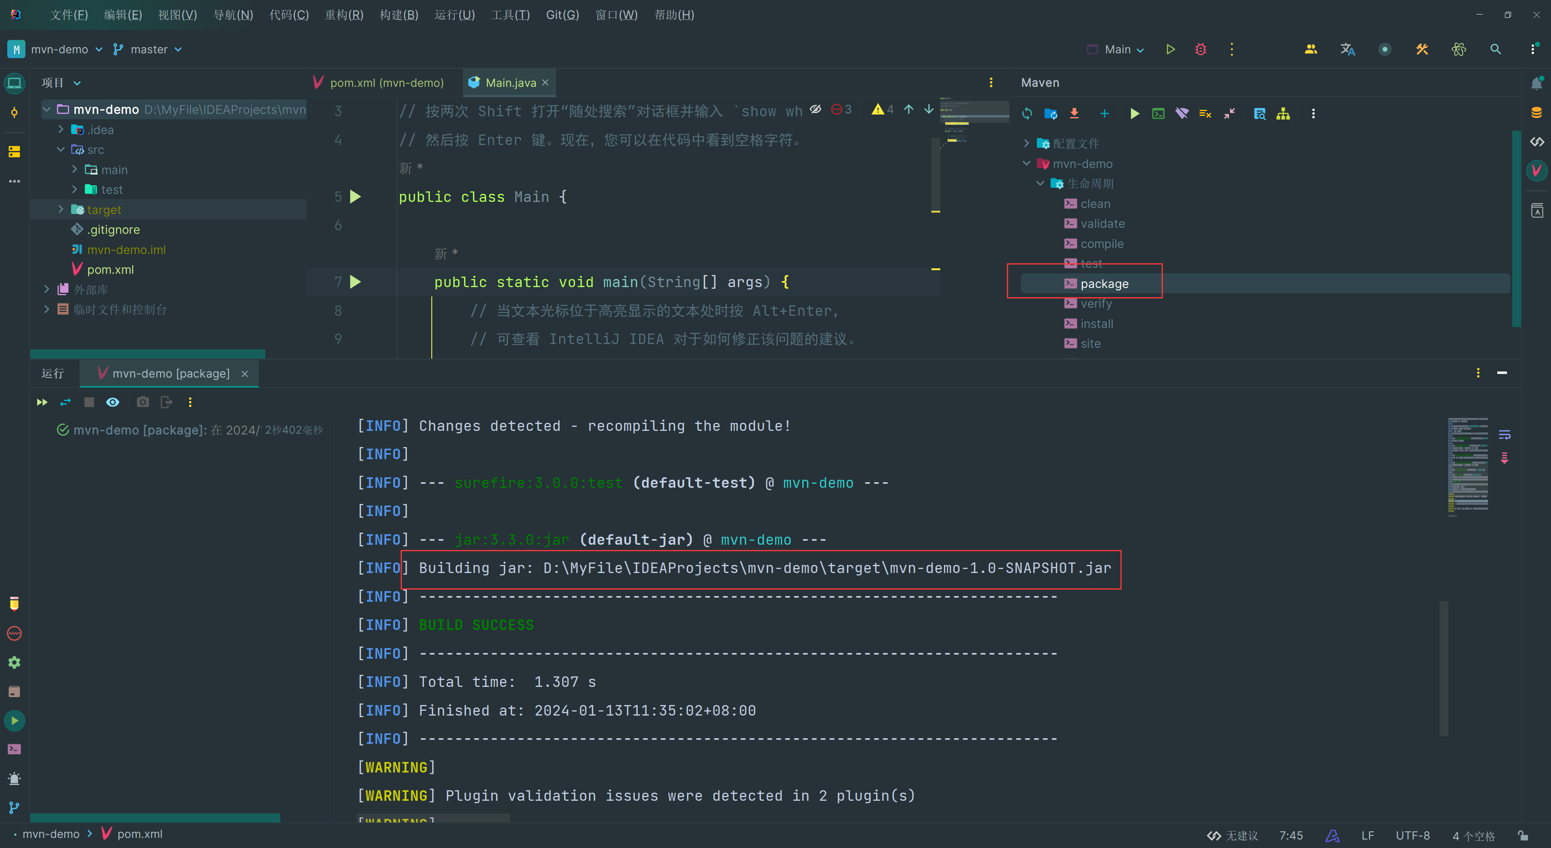Open Database tool window icon
1551x848 pixels.
coord(1536,112)
